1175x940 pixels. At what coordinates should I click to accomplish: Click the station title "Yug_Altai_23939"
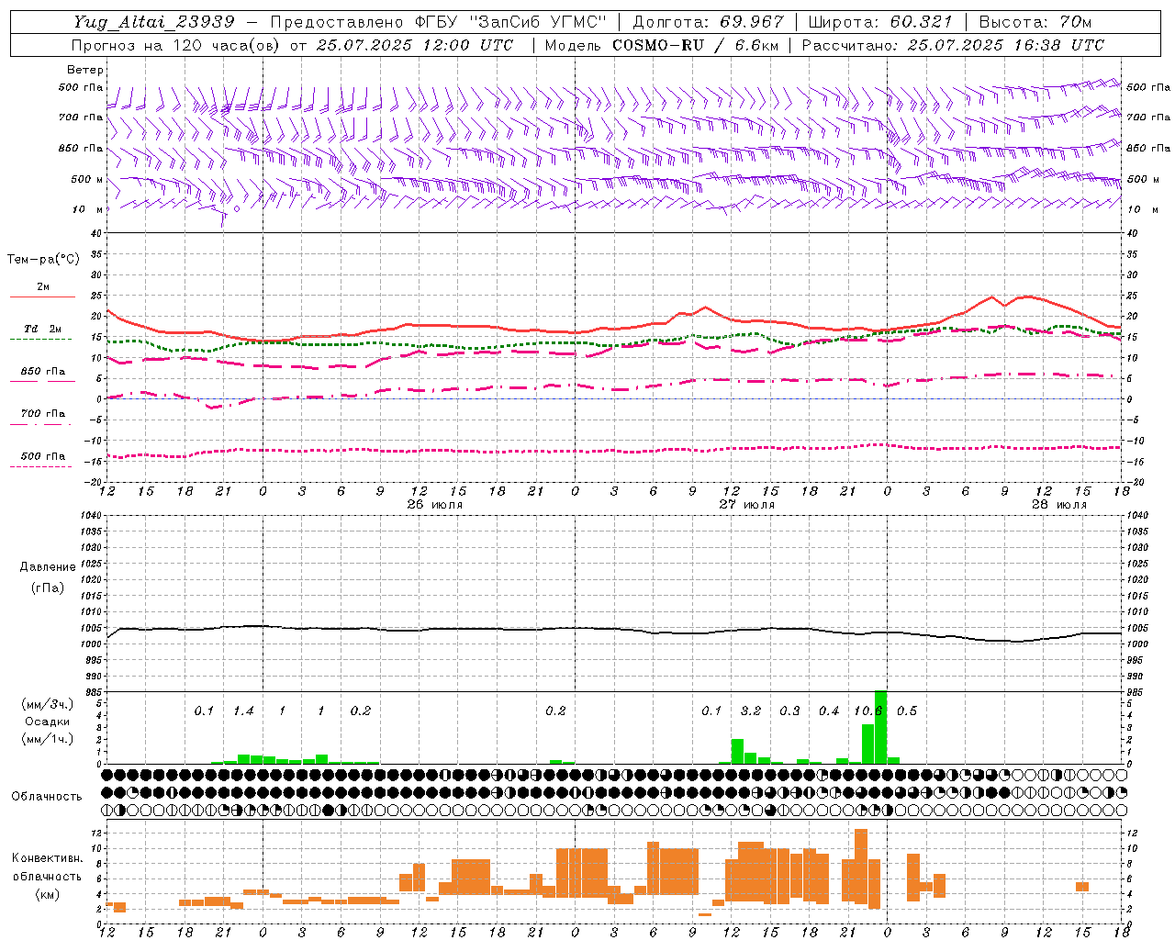(x=153, y=22)
